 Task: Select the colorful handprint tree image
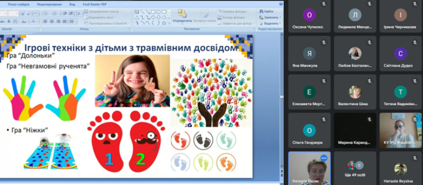[212, 93]
